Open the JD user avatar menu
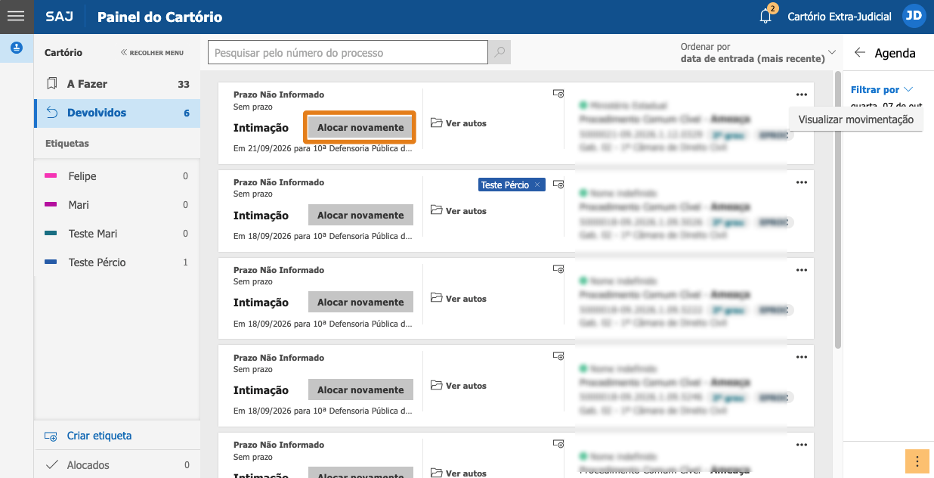The width and height of the screenshot is (934, 478). [x=914, y=16]
